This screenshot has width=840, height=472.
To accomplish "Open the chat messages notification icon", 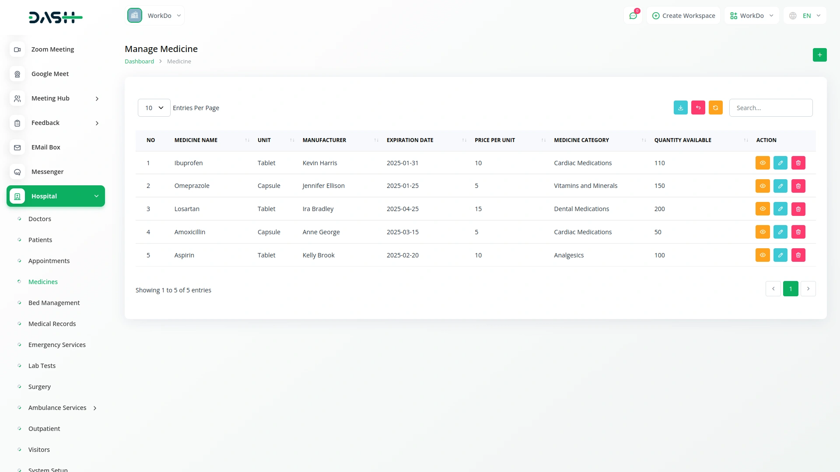I will point(633,16).
